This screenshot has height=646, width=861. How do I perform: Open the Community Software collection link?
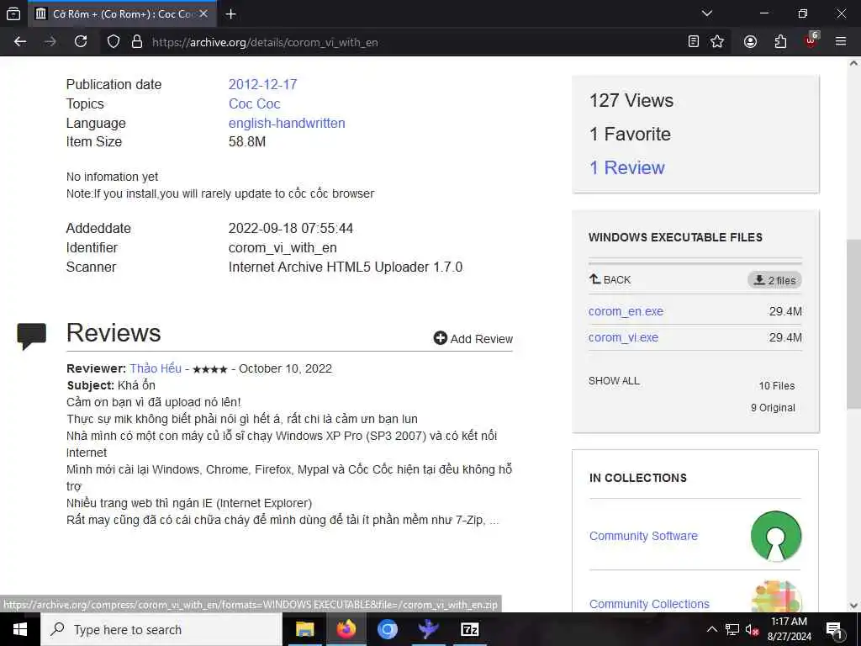coord(643,536)
